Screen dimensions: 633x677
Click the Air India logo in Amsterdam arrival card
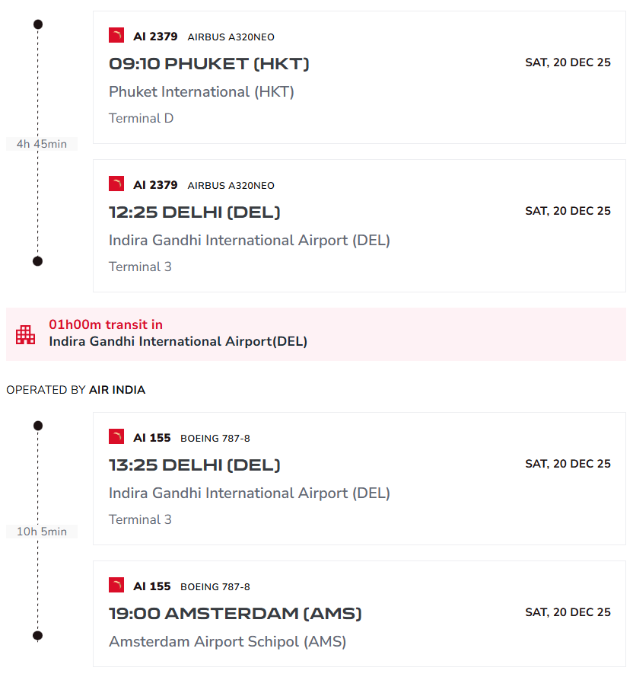[116, 586]
